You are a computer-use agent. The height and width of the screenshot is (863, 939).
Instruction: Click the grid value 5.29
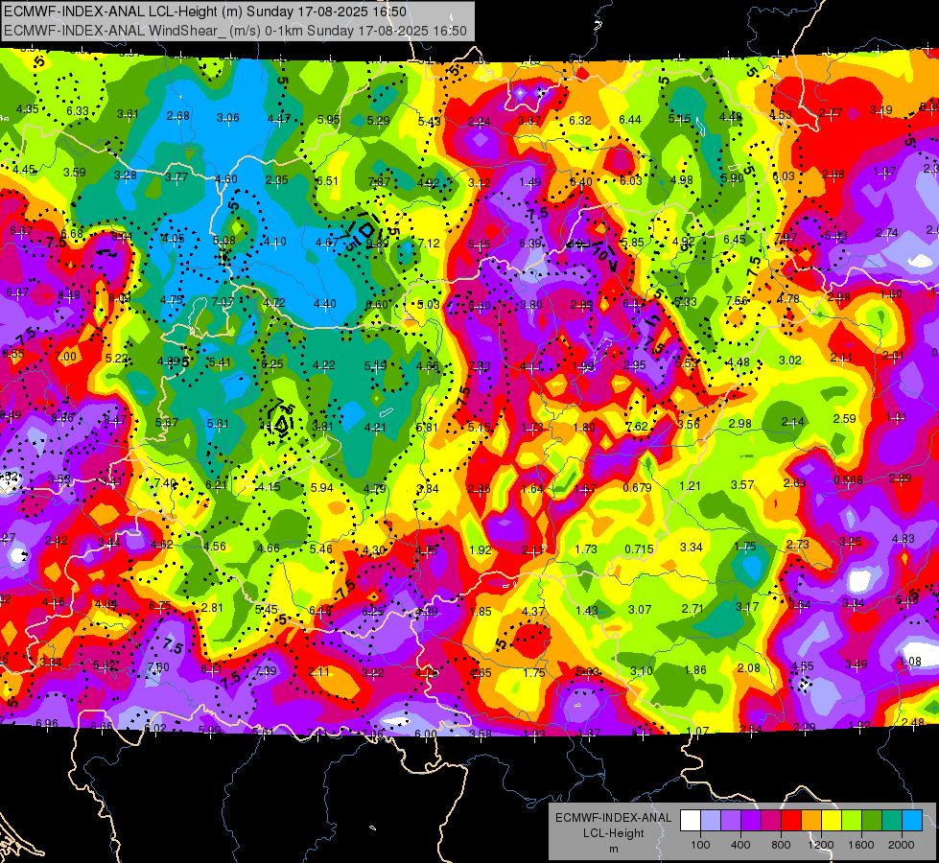click(379, 121)
